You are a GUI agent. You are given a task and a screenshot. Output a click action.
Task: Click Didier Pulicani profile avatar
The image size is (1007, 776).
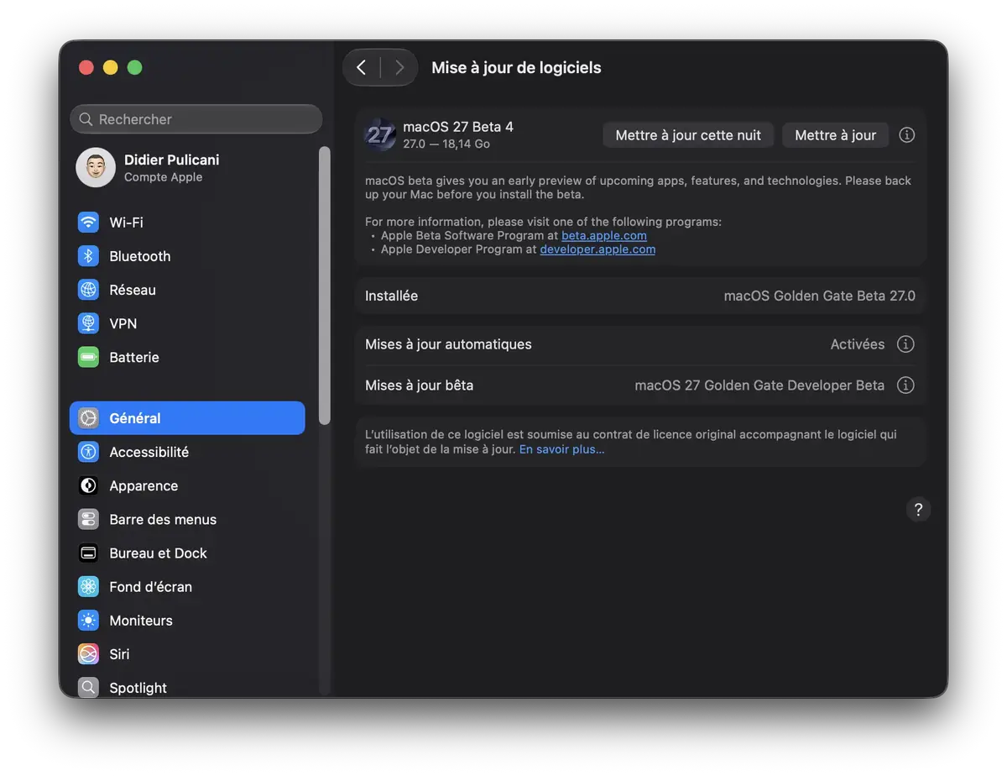pyautogui.click(x=96, y=168)
